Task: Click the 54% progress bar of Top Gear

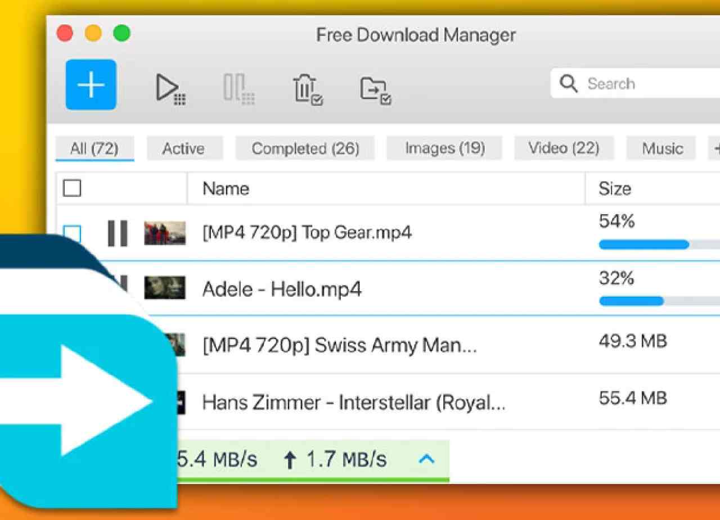Action: 659,245
